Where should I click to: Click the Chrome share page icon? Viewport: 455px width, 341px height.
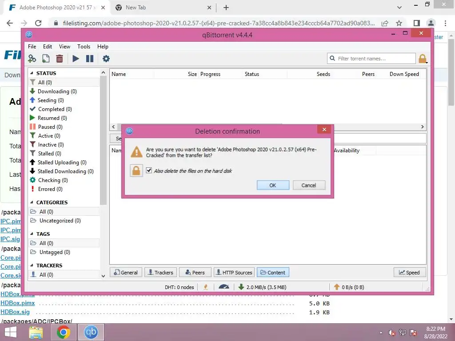pyautogui.click(x=385, y=23)
